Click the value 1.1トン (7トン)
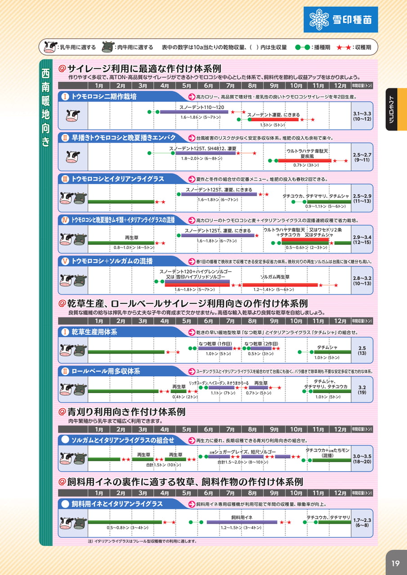Image resolution: width=407 pixels, height=575 pixels. click(223, 393)
